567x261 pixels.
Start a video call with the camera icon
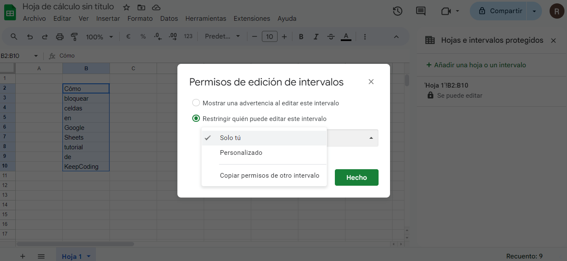(446, 11)
